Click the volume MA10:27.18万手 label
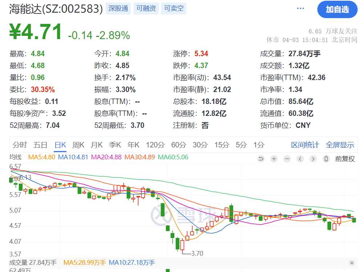Screen dimensions: 362x272 [132, 263]
